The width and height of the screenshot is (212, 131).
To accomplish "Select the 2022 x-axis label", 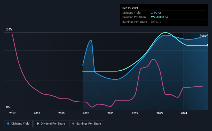I will point(135,113).
